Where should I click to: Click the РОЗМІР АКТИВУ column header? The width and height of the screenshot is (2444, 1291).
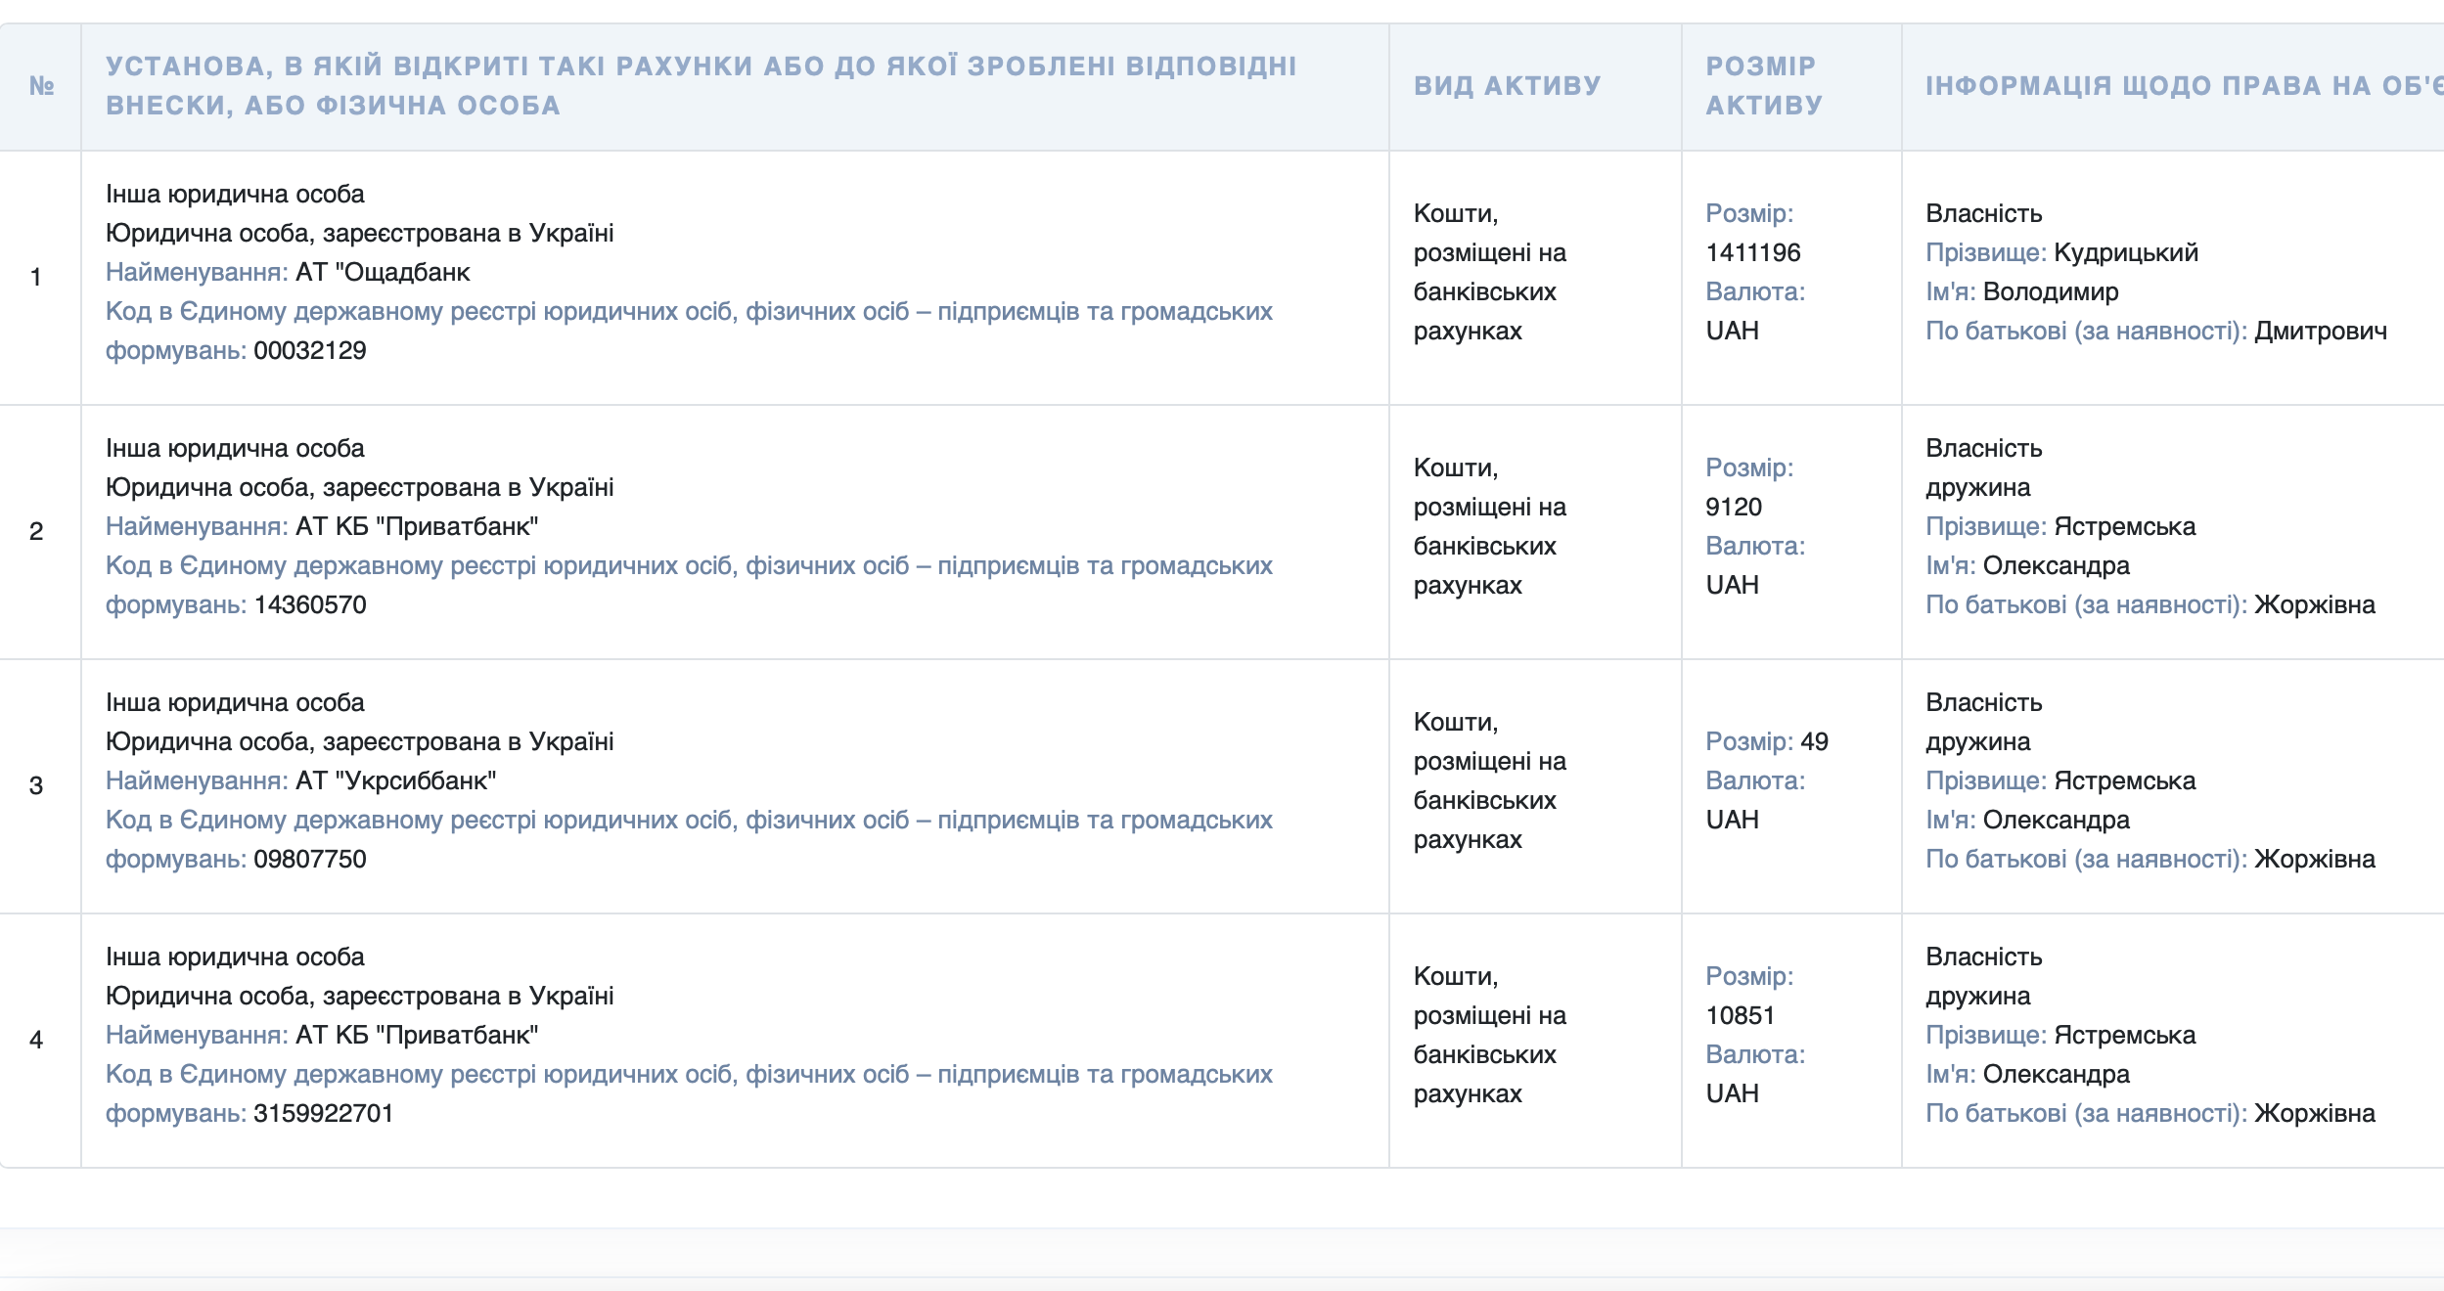point(1763,86)
